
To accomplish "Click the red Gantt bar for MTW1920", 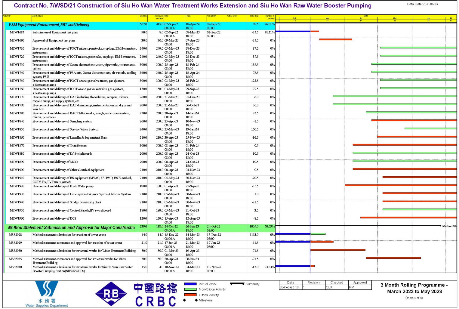I will pyautogui.click(x=401, y=185).
